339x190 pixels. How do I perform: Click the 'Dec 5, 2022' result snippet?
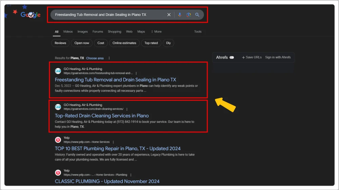(126, 88)
